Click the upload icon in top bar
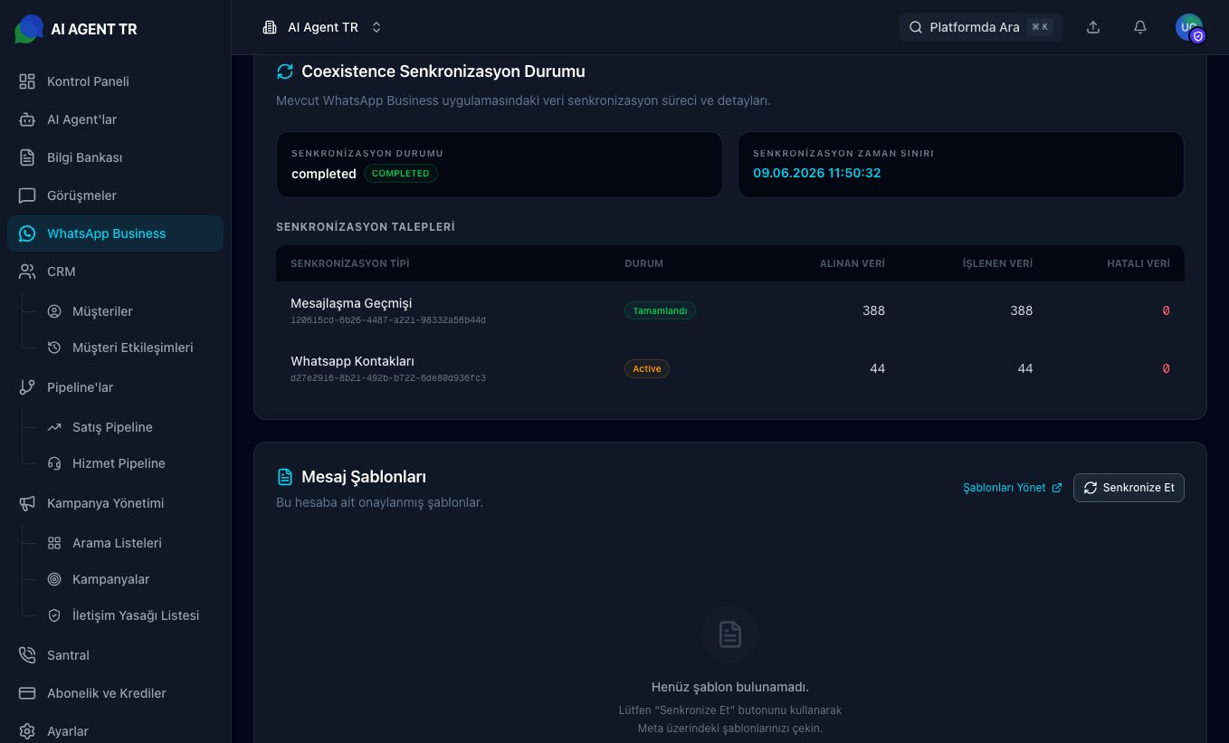The width and height of the screenshot is (1229, 743). click(1093, 27)
